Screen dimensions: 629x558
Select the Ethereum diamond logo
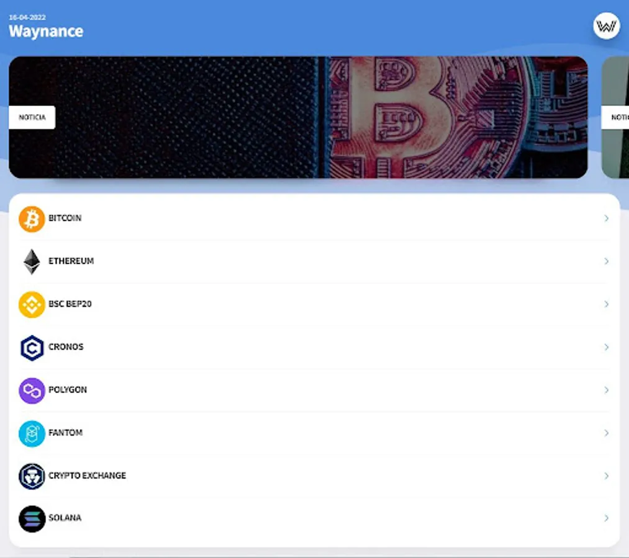click(x=32, y=262)
